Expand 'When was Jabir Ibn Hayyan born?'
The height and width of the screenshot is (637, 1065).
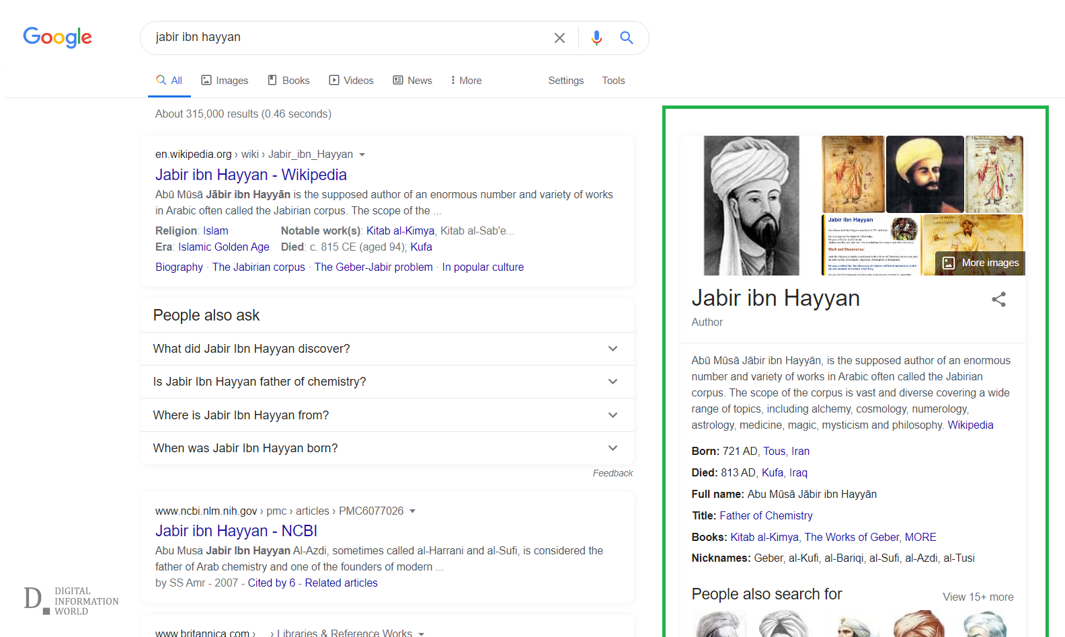coord(387,448)
